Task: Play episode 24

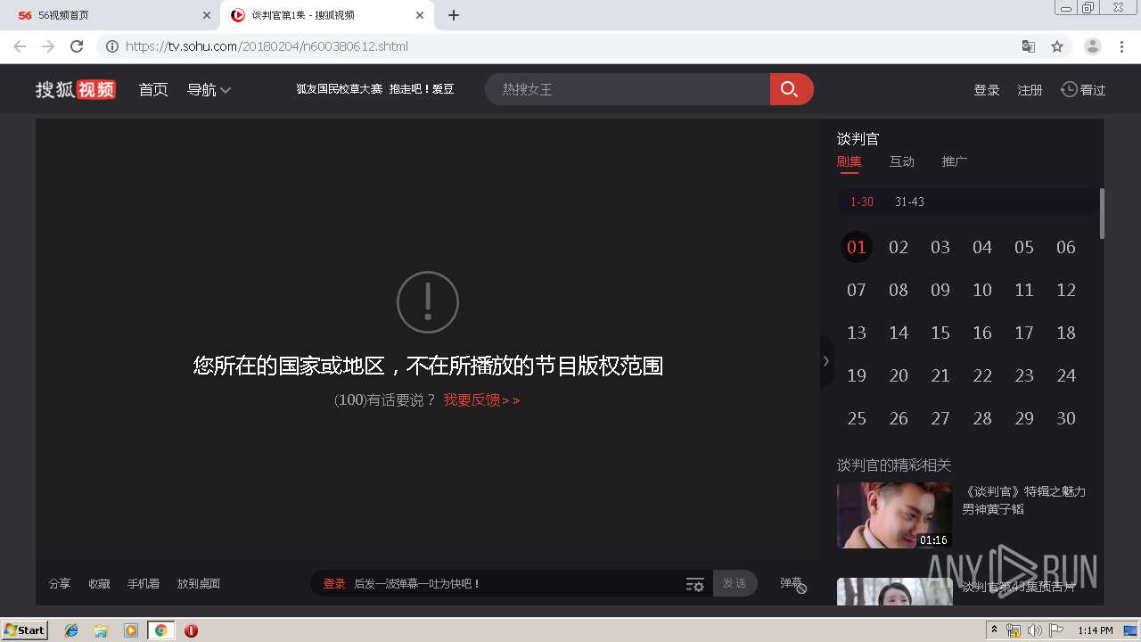Action: tap(1066, 375)
